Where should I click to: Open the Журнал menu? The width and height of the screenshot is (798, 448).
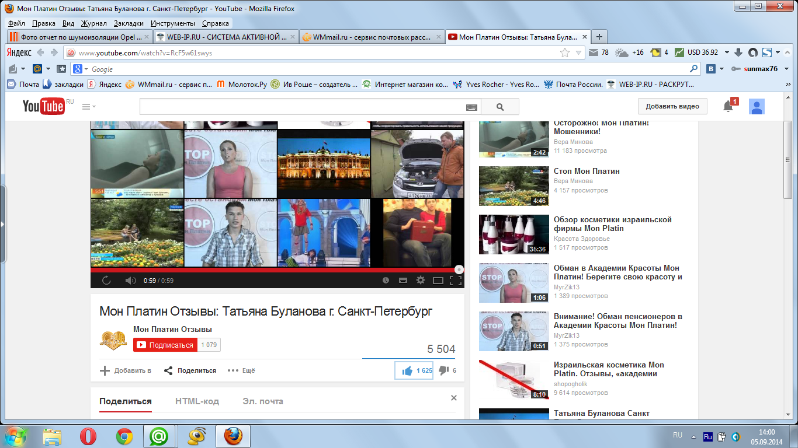93,23
